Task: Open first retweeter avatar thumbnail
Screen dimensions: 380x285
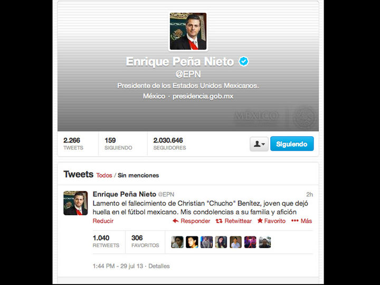Action: 177,242
